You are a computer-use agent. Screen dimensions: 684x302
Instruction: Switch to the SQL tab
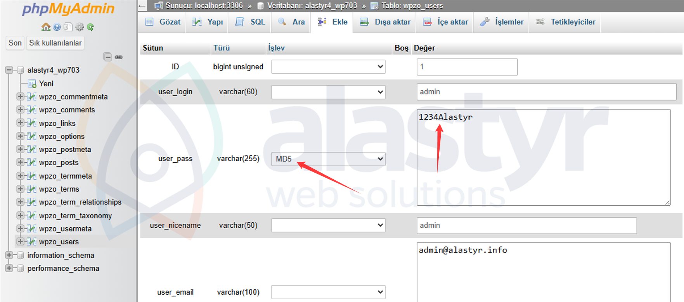pos(250,22)
